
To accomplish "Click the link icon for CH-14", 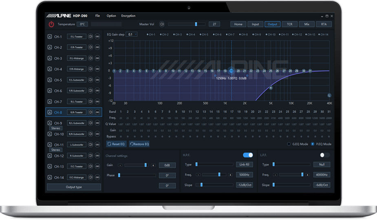I will tap(97, 178).
